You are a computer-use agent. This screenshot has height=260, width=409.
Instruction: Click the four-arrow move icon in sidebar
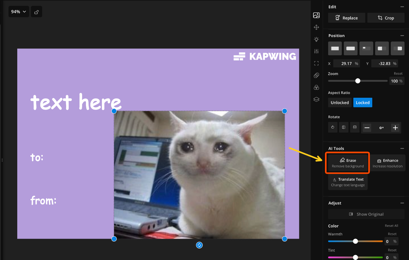[x=316, y=27]
